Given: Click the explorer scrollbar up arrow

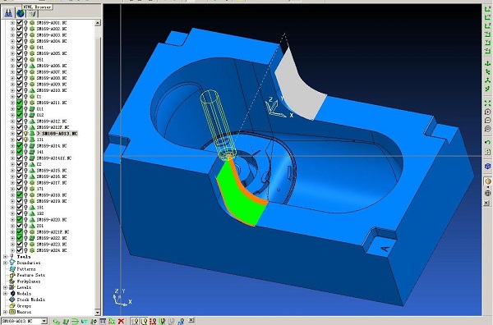Looking at the screenshot, I should (x=98, y=23).
